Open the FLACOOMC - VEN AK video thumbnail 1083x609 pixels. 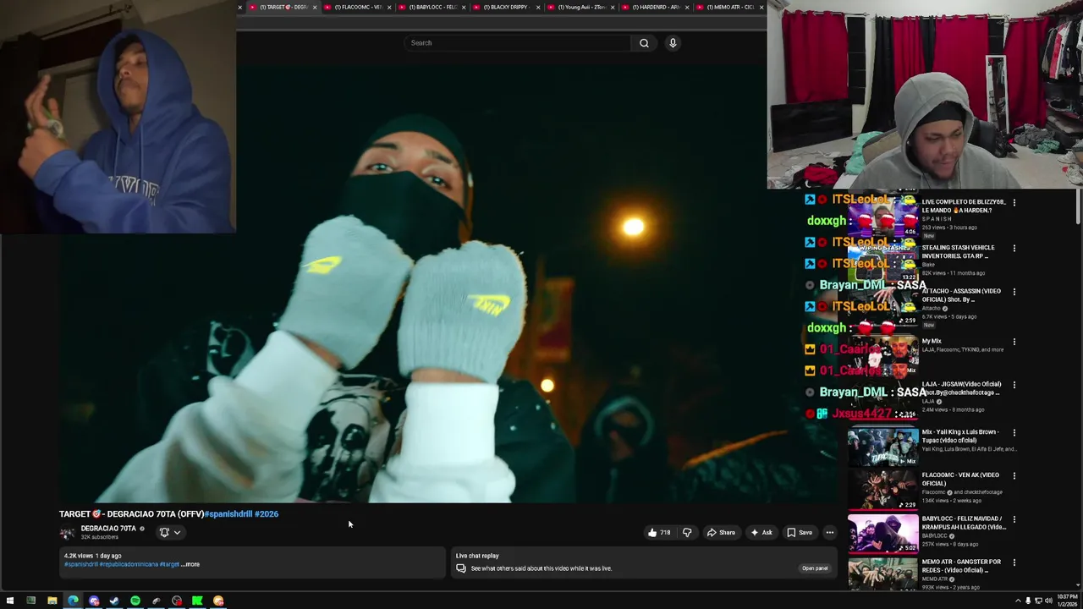point(882,490)
